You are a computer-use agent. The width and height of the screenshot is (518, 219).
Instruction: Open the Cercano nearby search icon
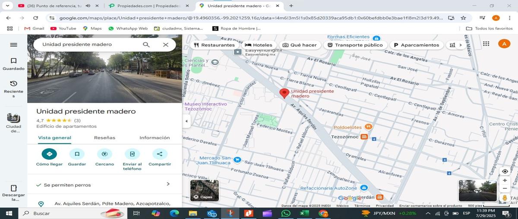point(104,154)
